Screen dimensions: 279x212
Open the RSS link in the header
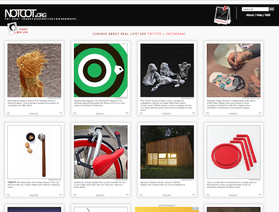click(268, 15)
